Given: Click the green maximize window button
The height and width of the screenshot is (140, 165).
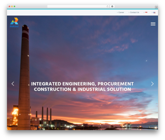Looking at the screenshot, I should pos(15,6).
